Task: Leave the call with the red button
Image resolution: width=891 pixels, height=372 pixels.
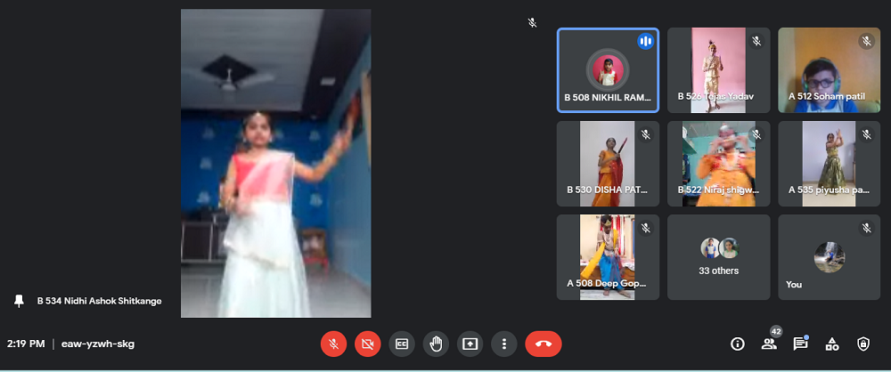Action: [x=544, y=344]
